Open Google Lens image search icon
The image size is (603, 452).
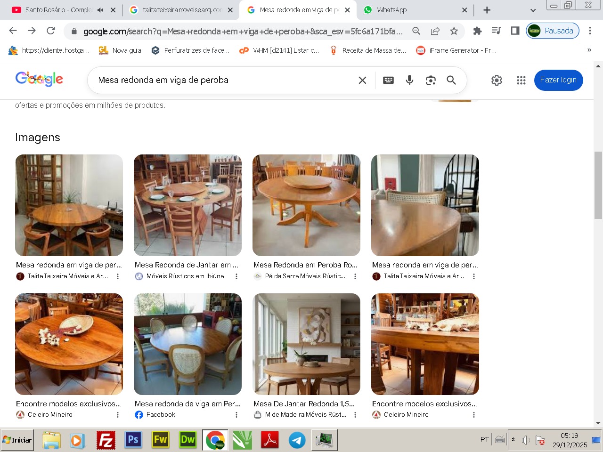click(x=431, y=80)
